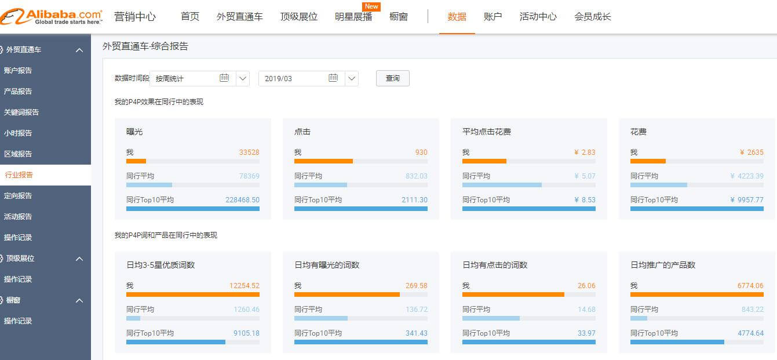Click the orange 我 bar in 曝光 card

click(x=136, y=161)
